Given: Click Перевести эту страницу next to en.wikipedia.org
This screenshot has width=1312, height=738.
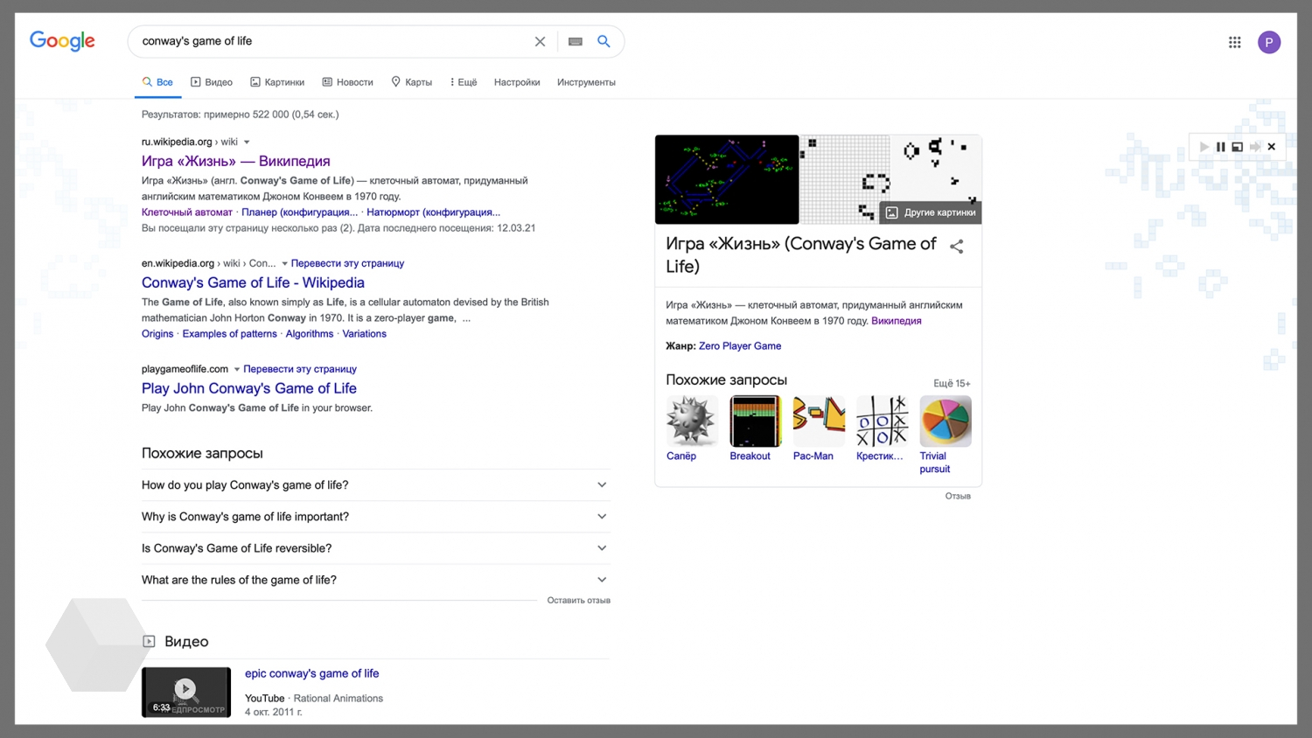Looking at the screenshot, I should 347,263.
